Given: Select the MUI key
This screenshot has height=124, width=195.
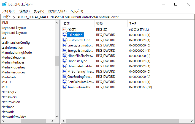Looking at the screenshot, I should [x=4, y=87].
